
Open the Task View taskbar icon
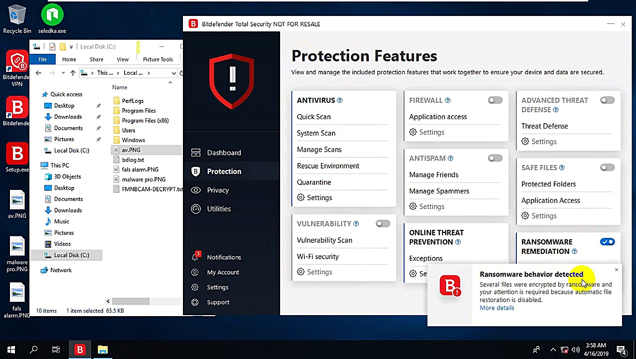pyautogui.click(x=56, y=350)
